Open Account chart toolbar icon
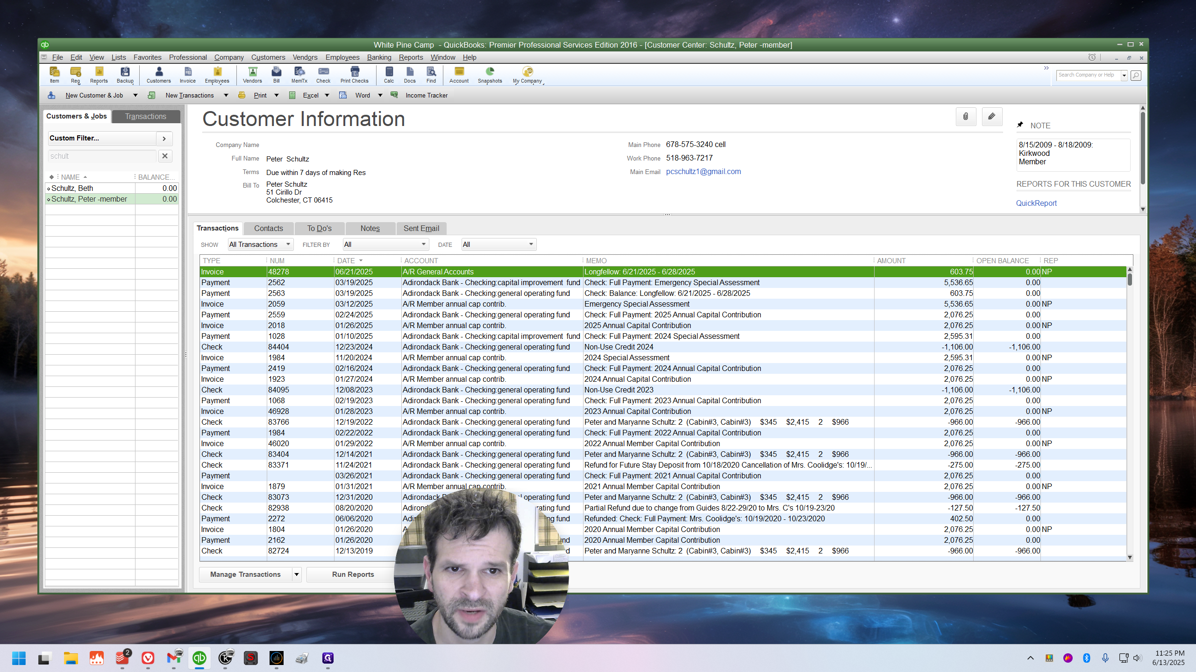 pyautogui.click(x=459, y=75)
